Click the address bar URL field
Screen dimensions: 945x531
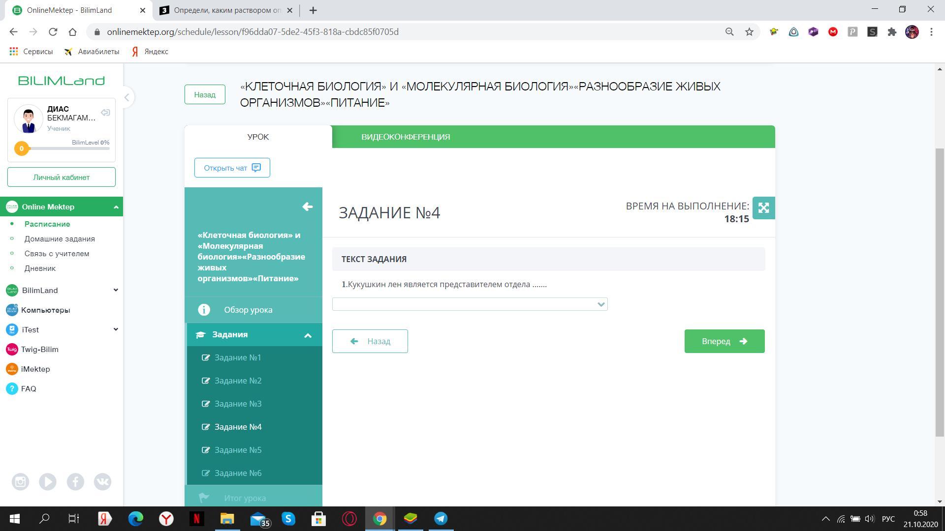point(252,32)
